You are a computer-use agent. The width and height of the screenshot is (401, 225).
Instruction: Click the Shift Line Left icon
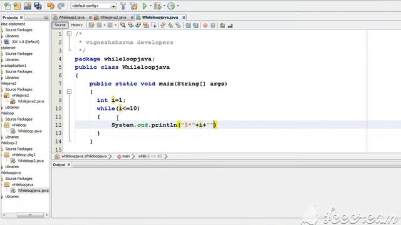point(188,25)
